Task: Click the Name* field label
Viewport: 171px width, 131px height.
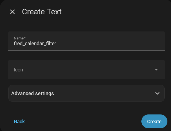Action: coord(20,38)
